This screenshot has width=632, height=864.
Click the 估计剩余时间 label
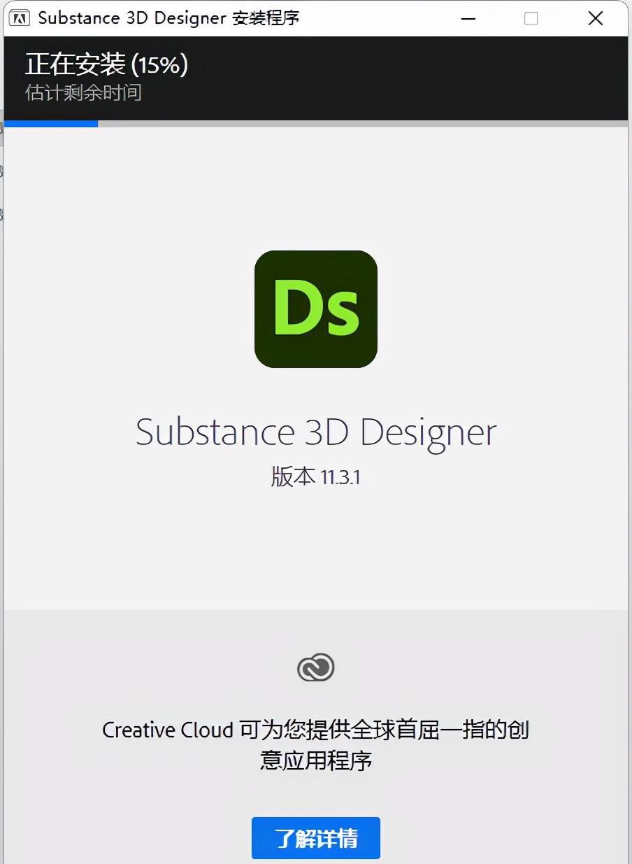point(84,92)
